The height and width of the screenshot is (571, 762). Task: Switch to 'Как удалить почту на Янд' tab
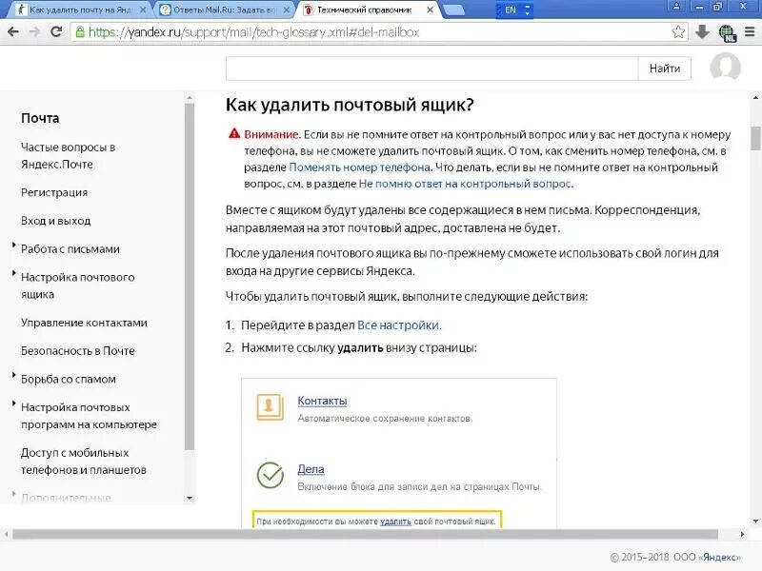(x=80, y=10)
